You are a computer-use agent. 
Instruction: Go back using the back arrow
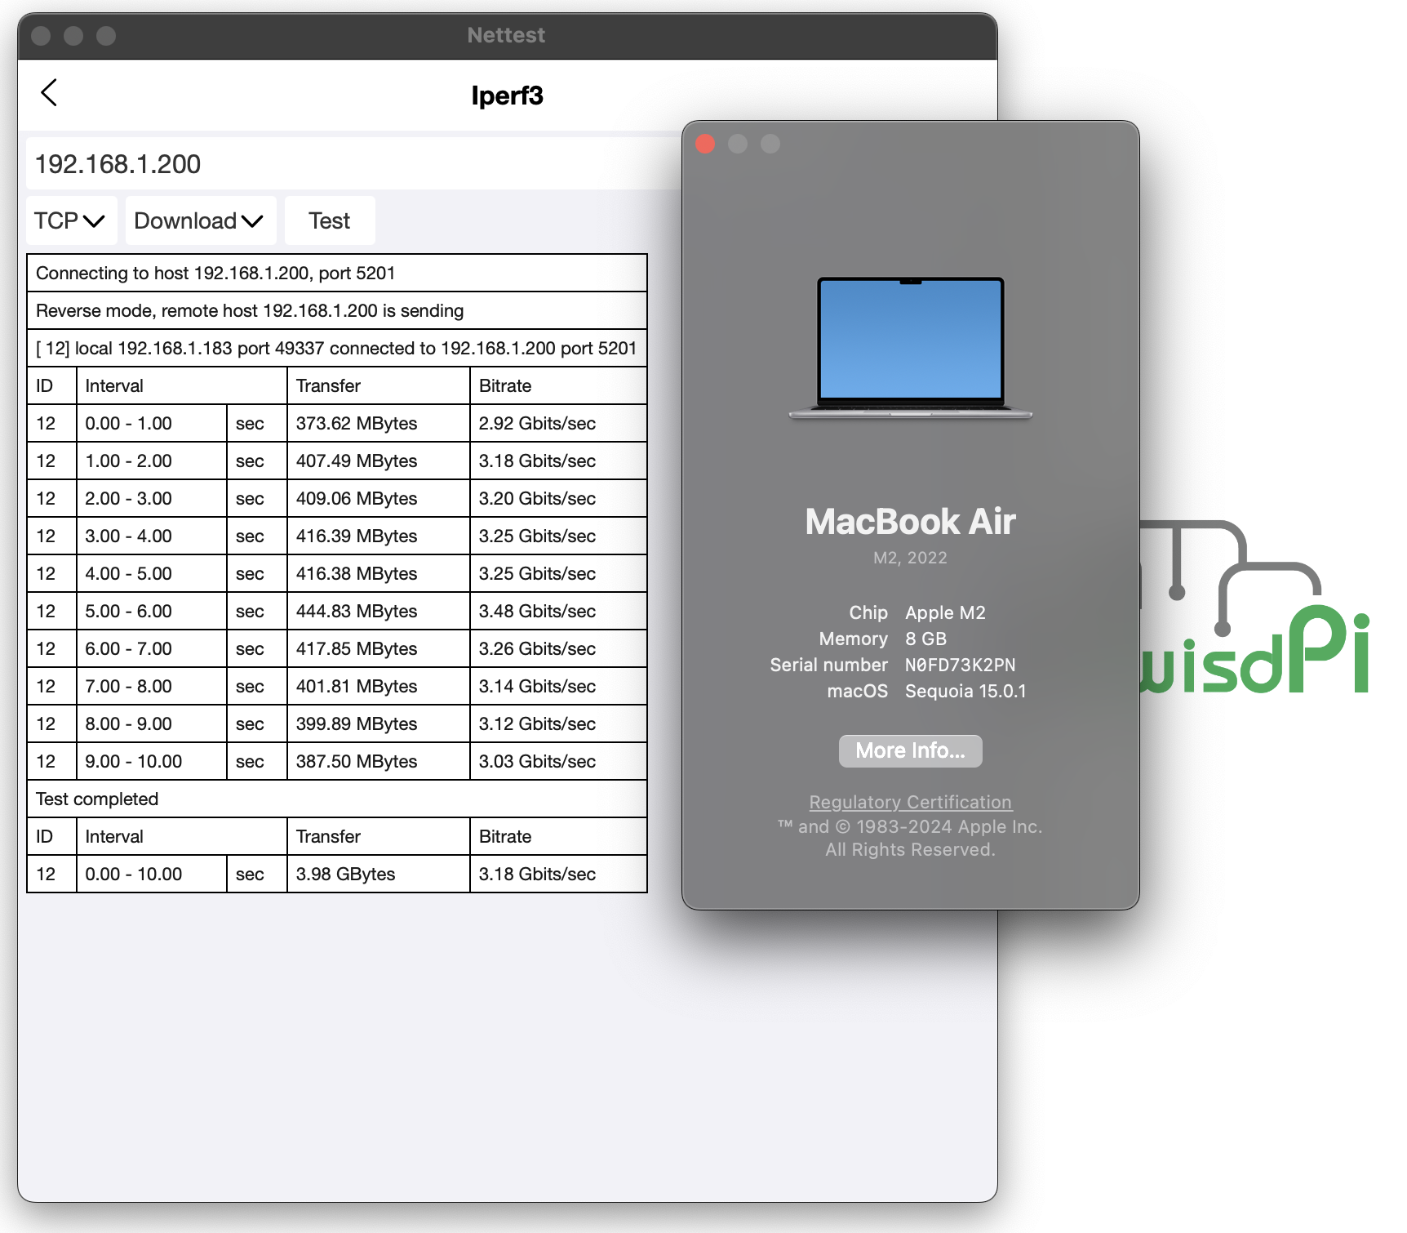point(49,93)
